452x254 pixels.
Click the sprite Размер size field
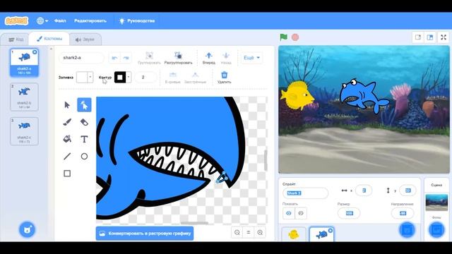349,213
